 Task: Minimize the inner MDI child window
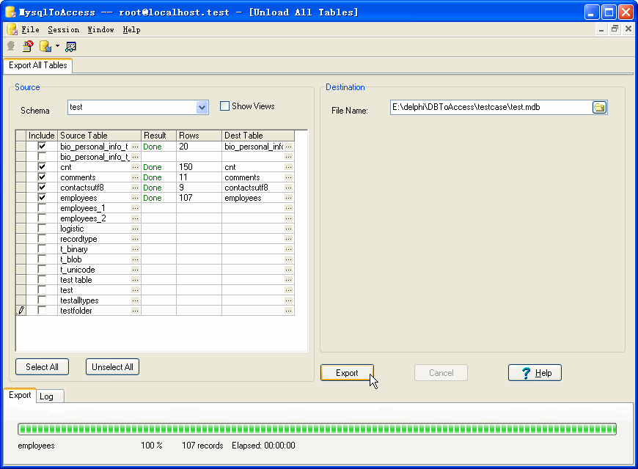pos(601,29)
